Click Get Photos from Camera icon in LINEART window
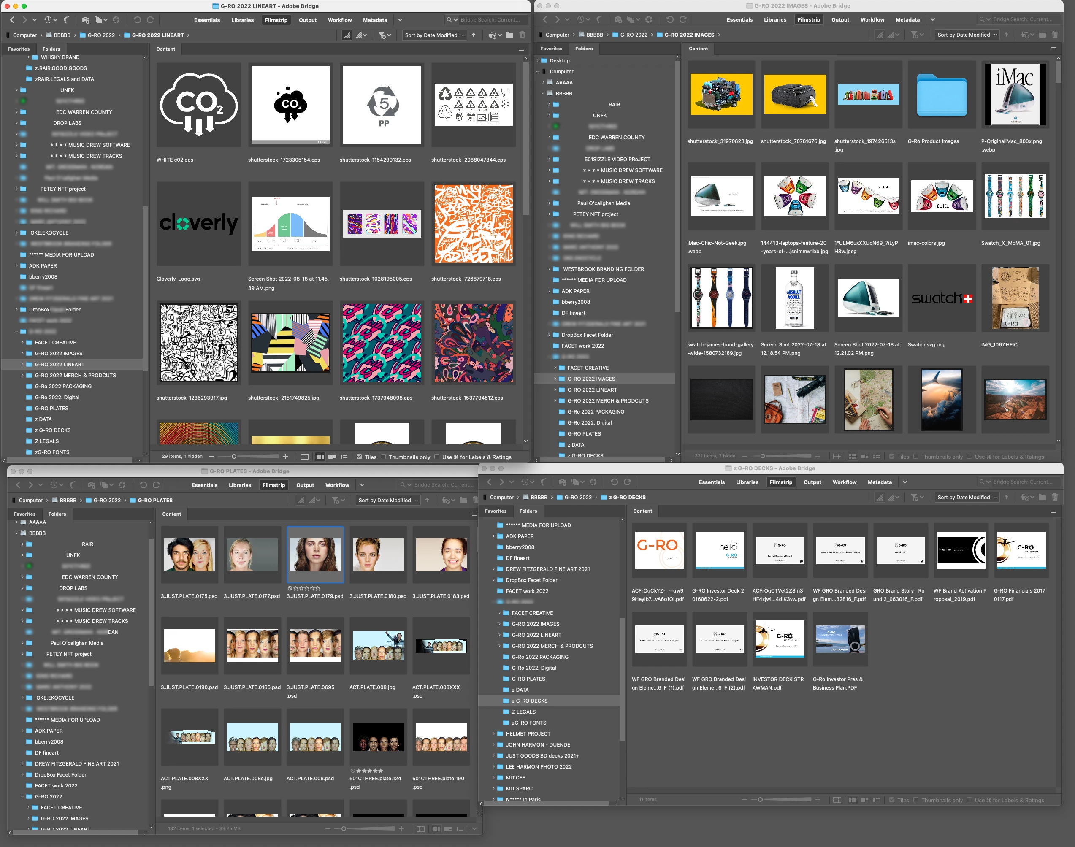This screenshot has height=847, width=1075. 85,20
